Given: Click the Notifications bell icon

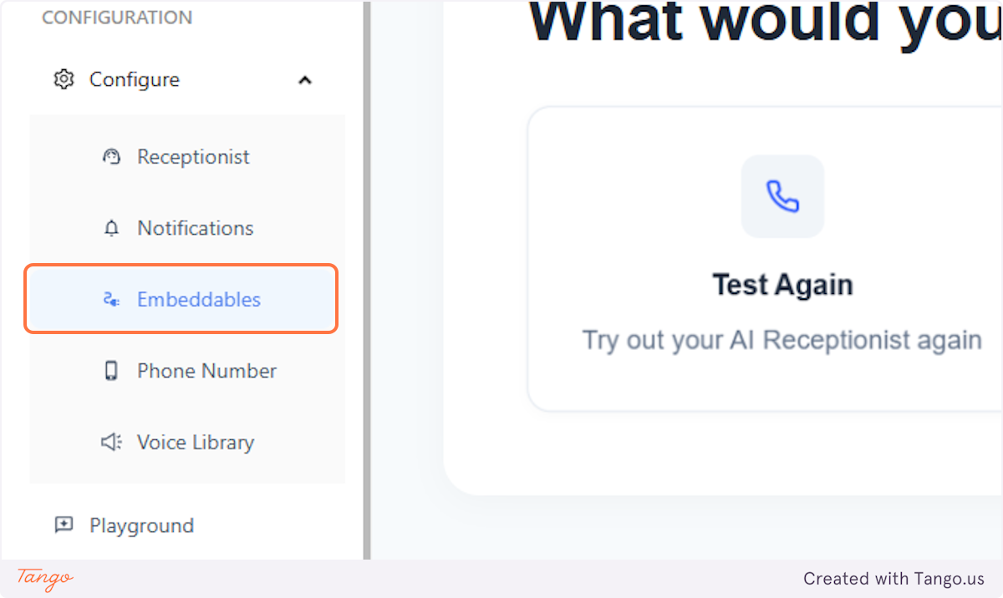Looking at the screenshot, I should 111,227.
